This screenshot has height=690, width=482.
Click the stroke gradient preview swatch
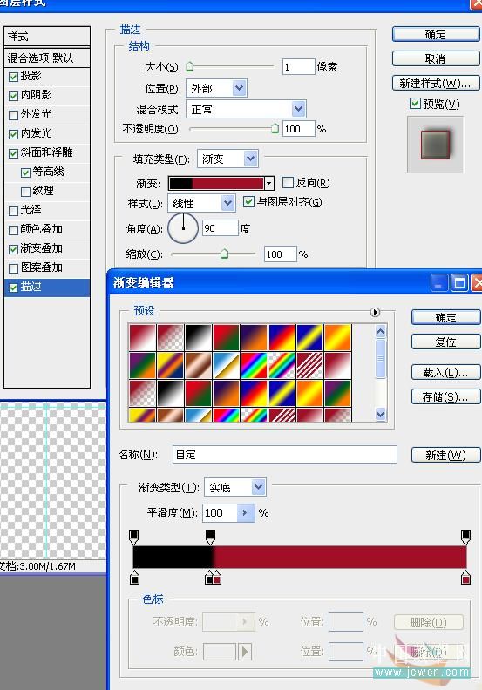[216, 183]
